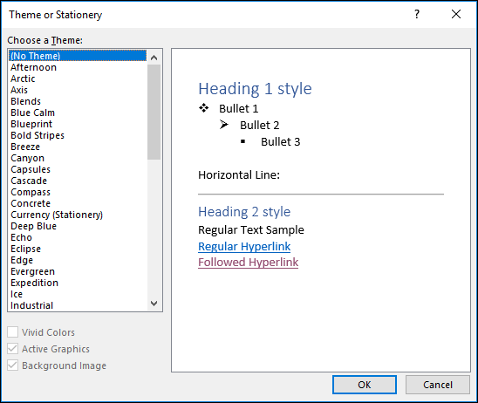Pick the Evergreen theme from list

coord(78,271)
